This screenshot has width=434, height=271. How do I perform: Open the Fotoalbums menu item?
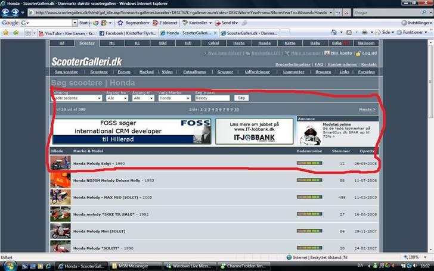pyautogui.click(x=194, y=71)
